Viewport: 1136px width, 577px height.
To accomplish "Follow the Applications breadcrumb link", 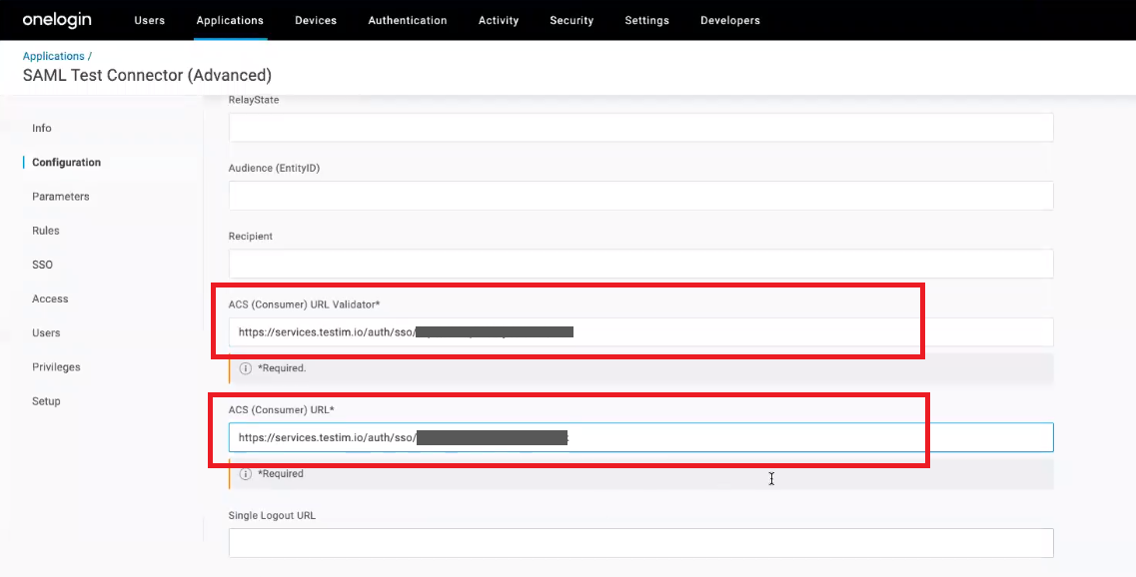I will (x=54, y=57).
